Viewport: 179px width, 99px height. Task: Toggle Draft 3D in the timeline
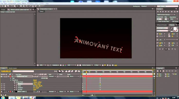[x=62, y=71]
